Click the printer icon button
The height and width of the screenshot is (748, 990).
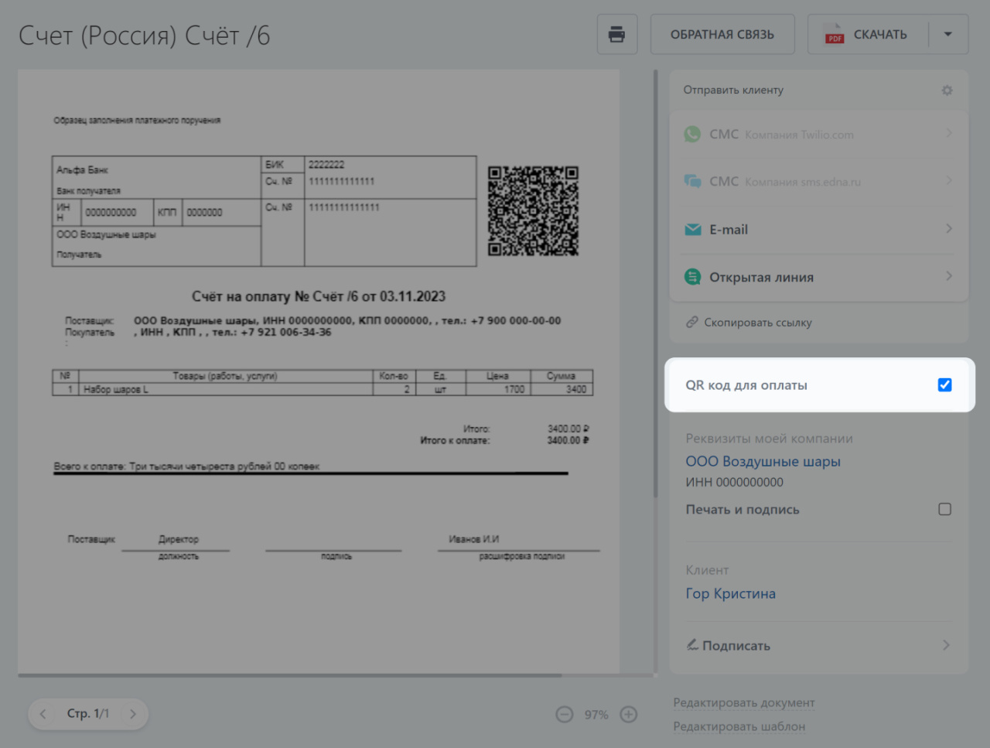616,34
